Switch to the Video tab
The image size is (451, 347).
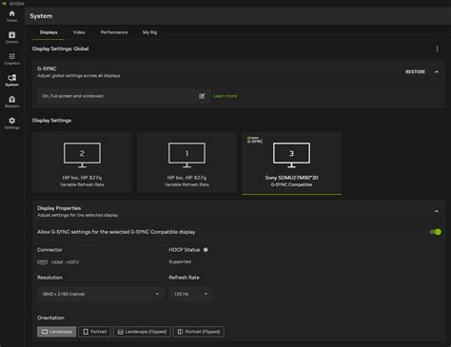(79, 32)
